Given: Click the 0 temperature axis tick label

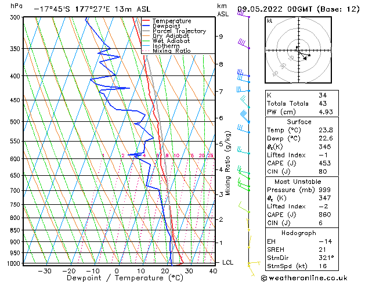Looking at the screenshot, I should (117, 271).
